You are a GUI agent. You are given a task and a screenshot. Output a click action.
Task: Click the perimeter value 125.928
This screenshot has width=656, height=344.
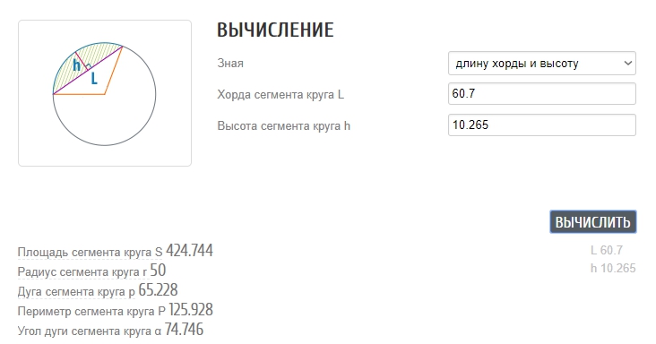click(x=191, y=310)
